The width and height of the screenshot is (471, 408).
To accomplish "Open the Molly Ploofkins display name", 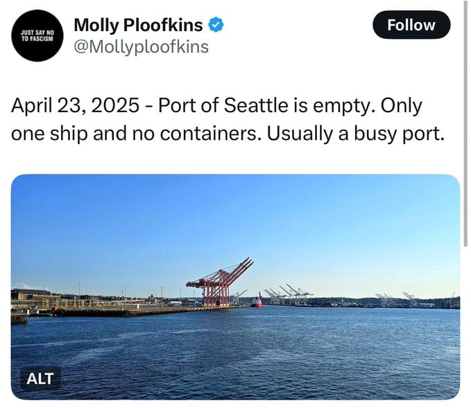I will click(138, 25).
